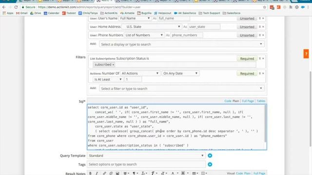Image resolution: width=312 pixels, height=175 pixels.
Task: Grab reorder handle of Phone Numbers row
Action: 260,35
